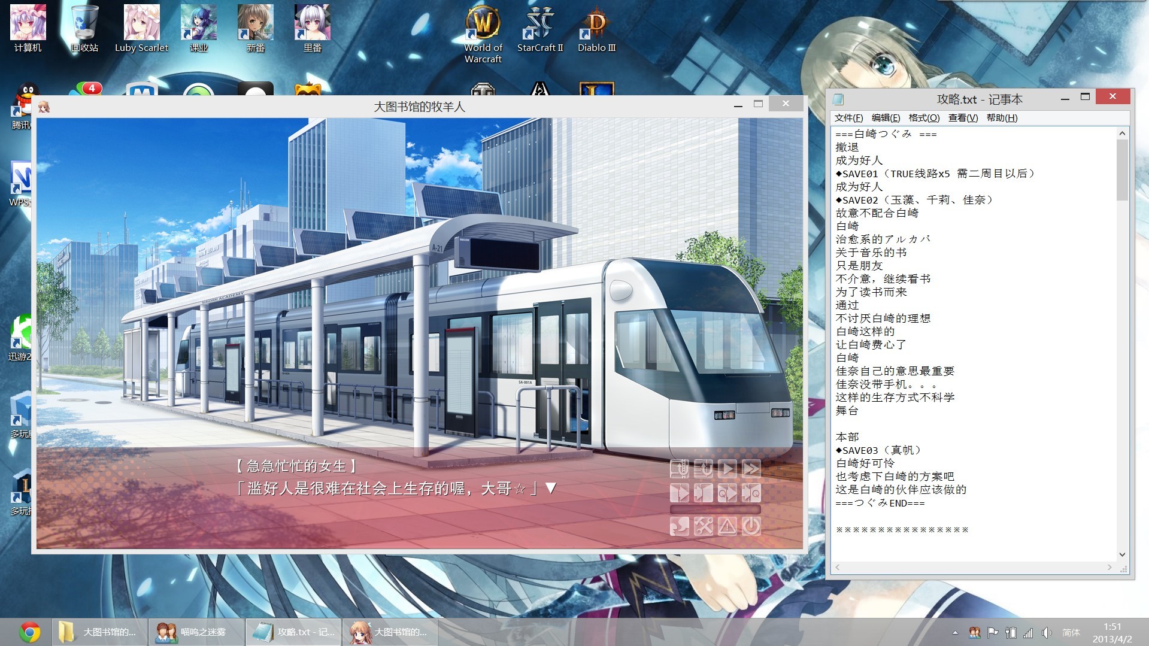
Task: Select StarCraft II desktop icon
Action: [x=540, y=28]
